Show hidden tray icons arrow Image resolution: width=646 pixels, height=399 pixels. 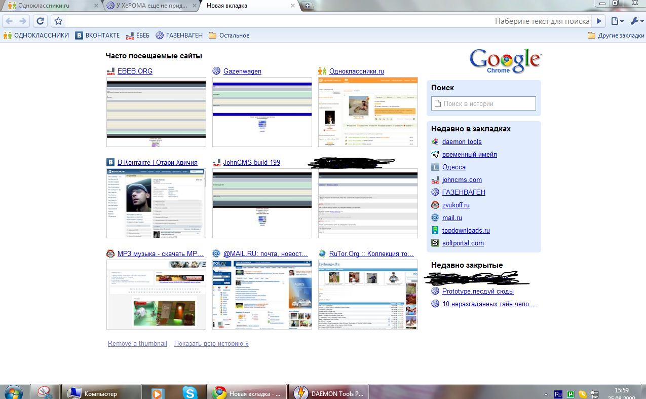pyautogui.click(x=546, y=394)
